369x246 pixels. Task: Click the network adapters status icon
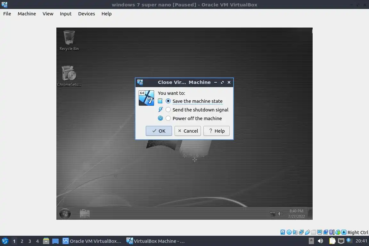coord(301,232)
